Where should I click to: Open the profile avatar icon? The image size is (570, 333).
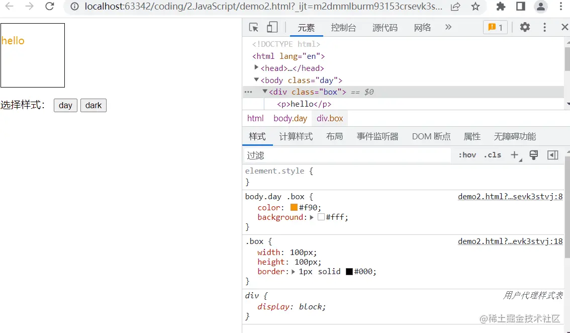pyautogui.click(x=540, y=6)
